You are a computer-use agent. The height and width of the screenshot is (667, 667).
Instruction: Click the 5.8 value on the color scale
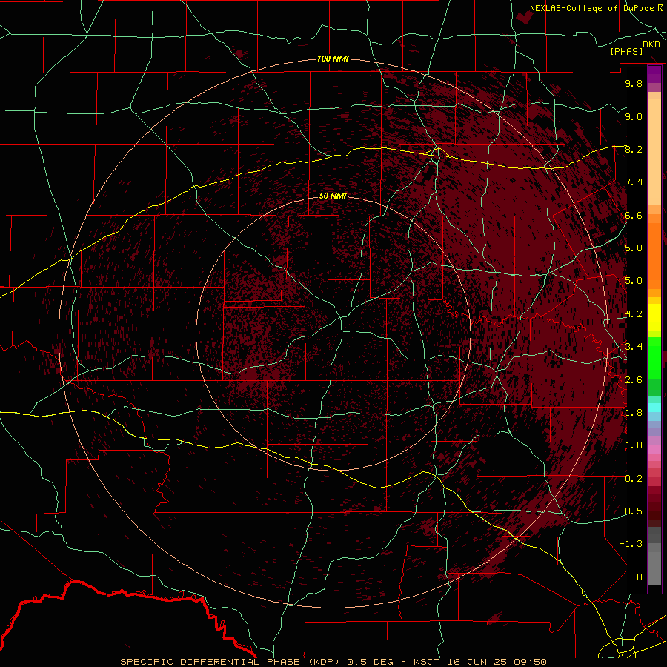click(634, 248)
